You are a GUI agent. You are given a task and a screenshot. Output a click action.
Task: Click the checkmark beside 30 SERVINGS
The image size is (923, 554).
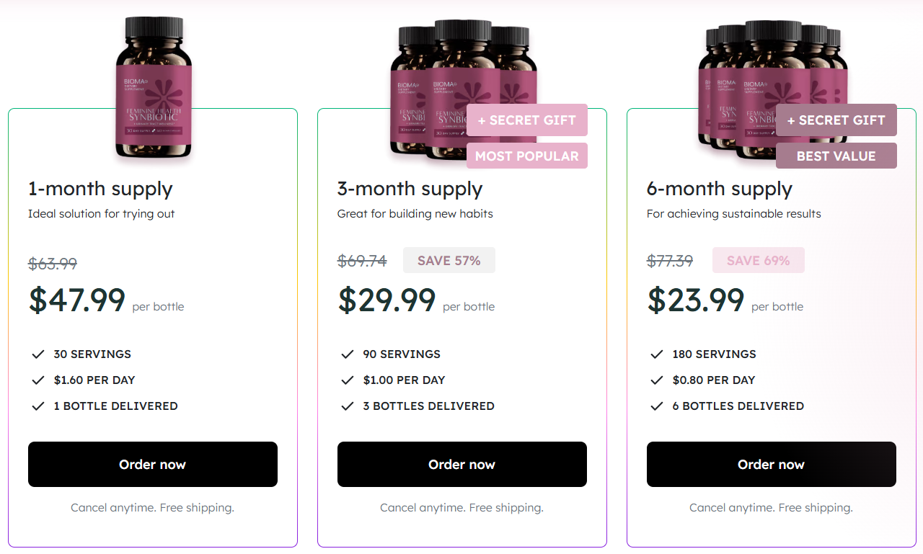coord(37,354)
